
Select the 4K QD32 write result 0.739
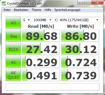80,75
